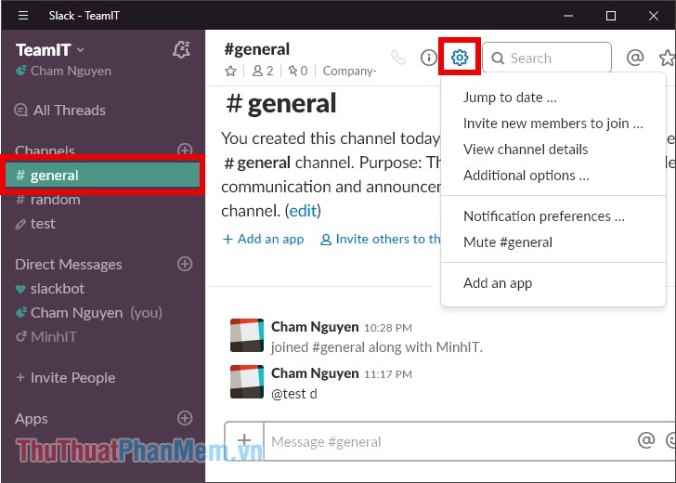Open channel settings gear icon

point(460,57)
